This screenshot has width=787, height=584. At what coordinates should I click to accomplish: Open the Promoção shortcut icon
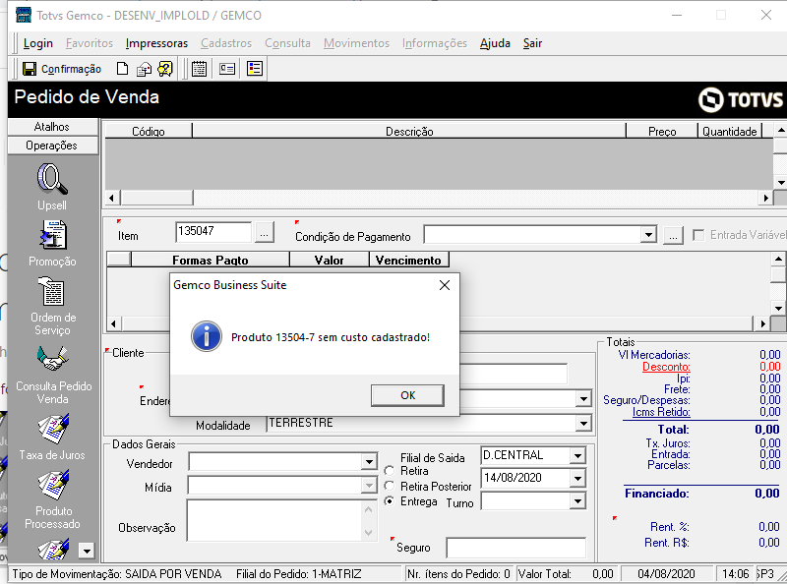coord(53,234)
